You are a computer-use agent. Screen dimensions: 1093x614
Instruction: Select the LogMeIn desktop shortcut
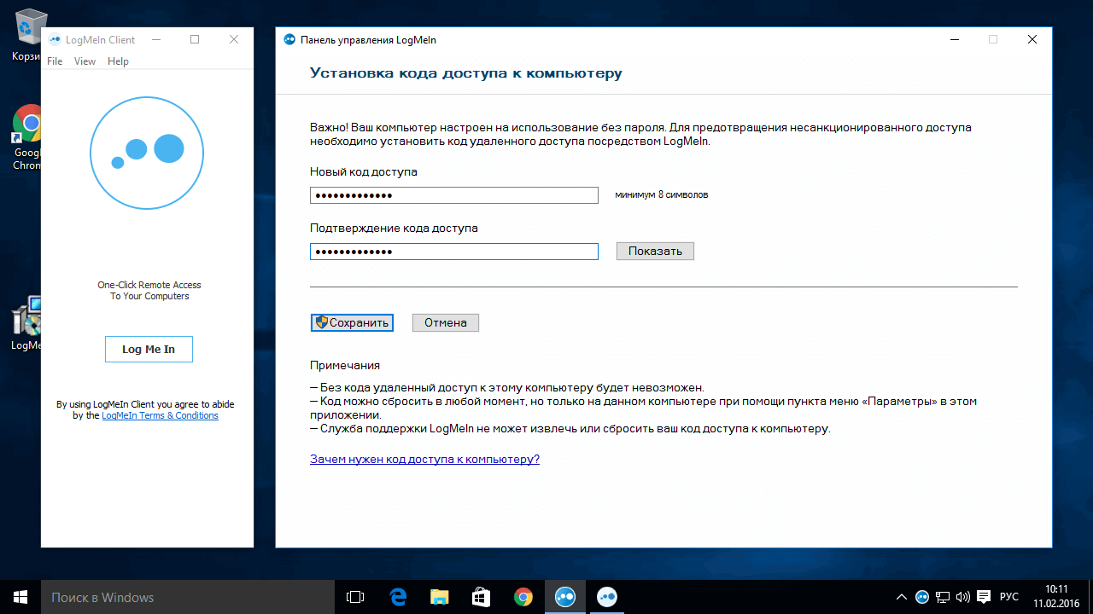(27, 324)
